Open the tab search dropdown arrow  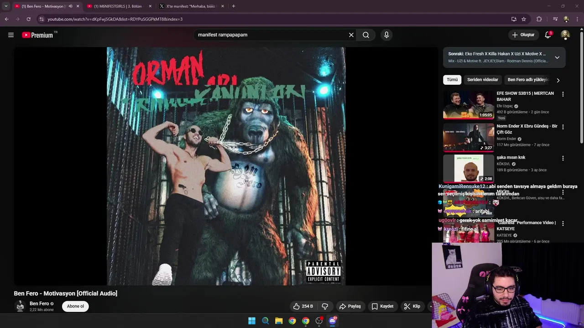pyautogui.click(x=6, y=6)
